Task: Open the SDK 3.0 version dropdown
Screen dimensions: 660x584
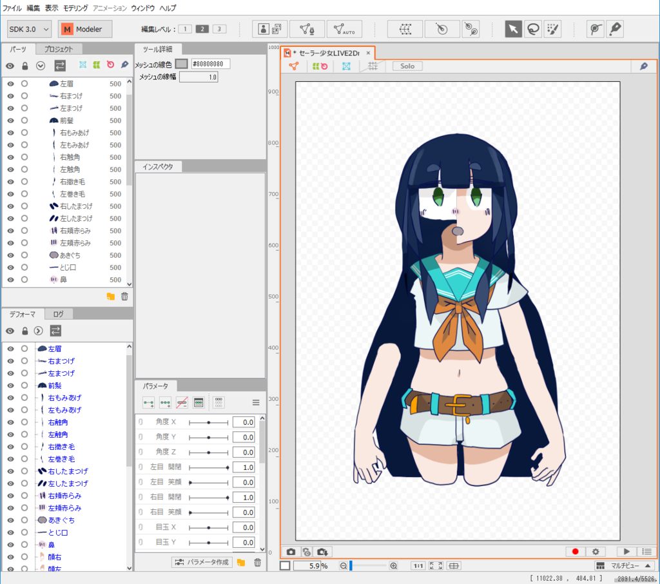Action: (29, 29)
